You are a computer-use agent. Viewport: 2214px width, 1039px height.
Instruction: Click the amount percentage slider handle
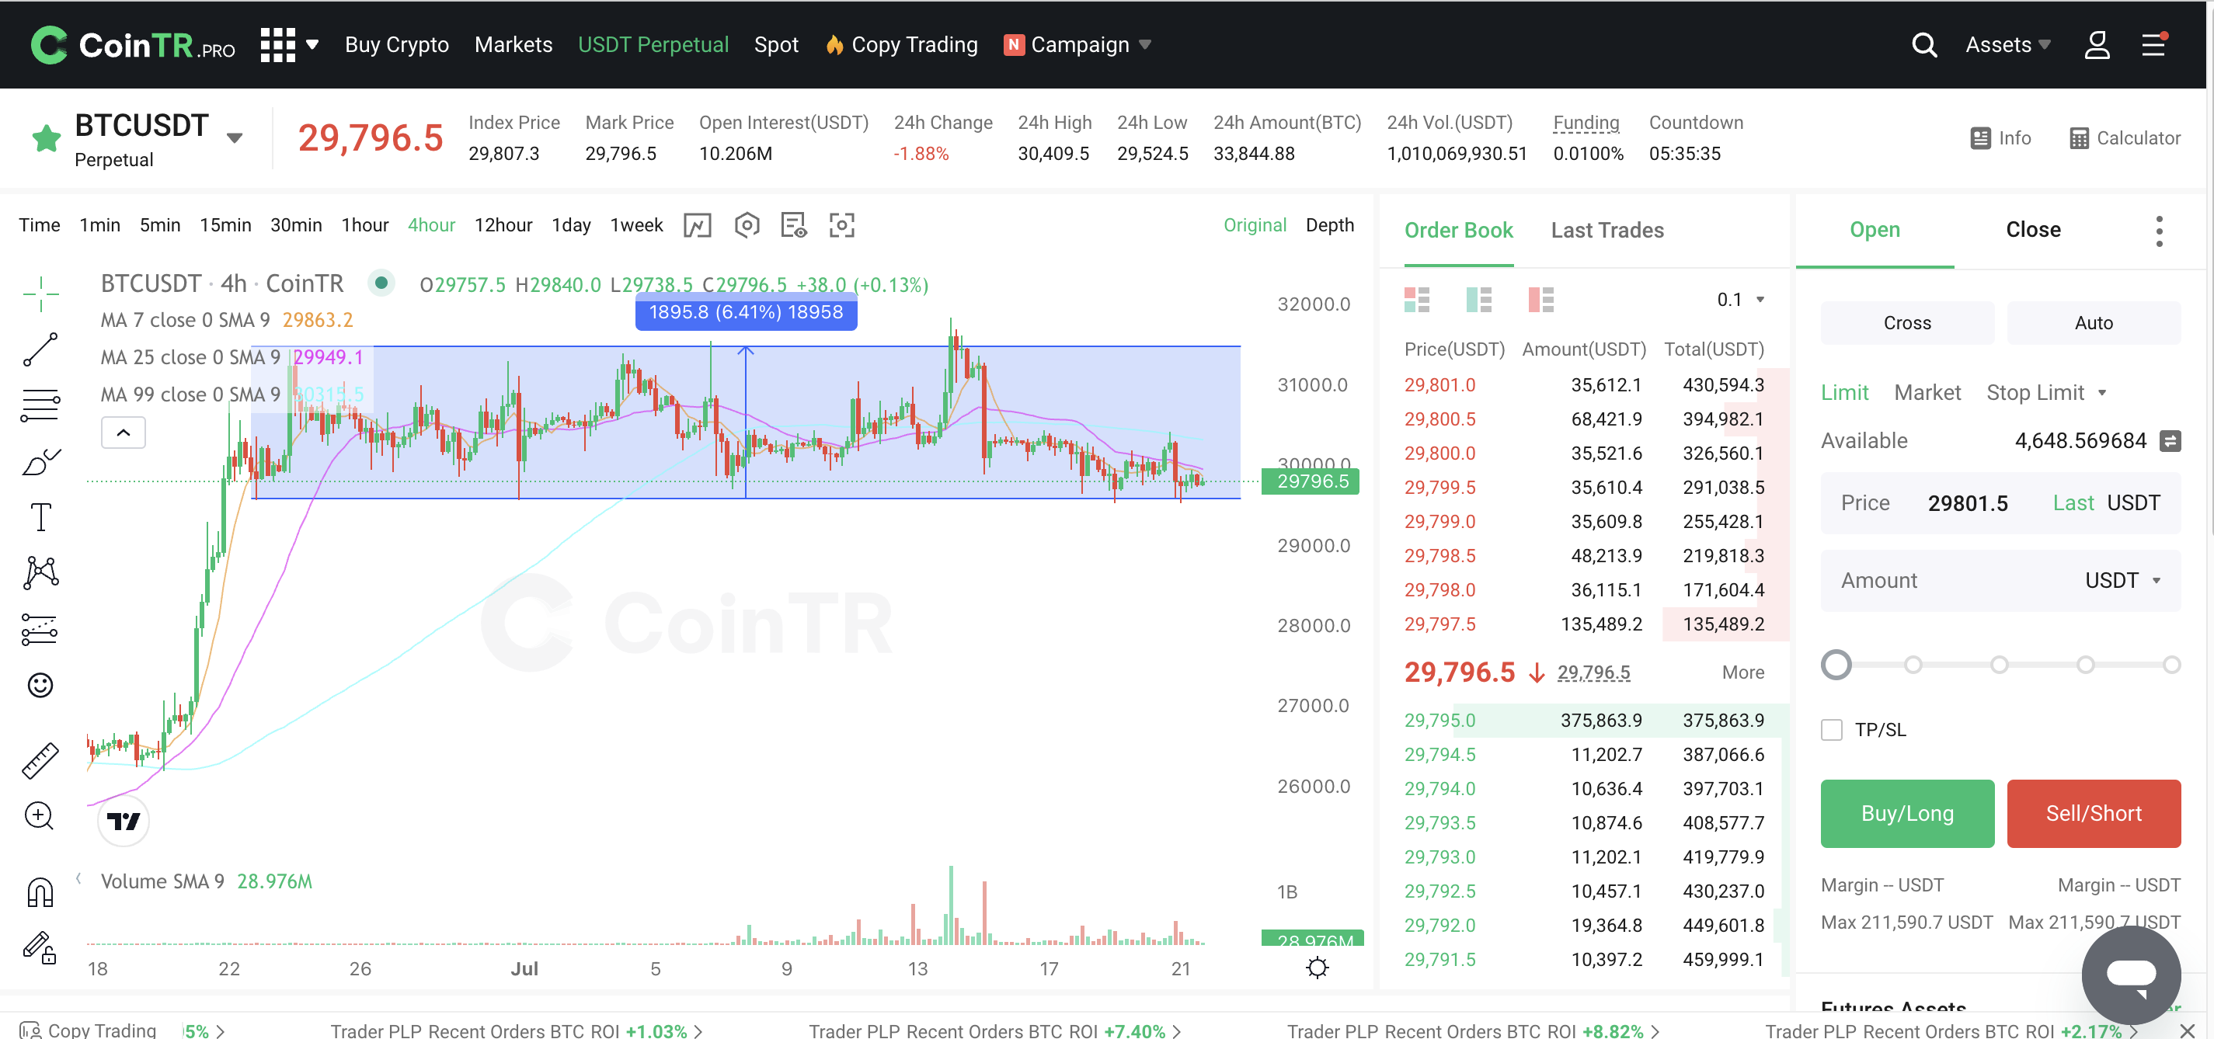(1836, 664)
